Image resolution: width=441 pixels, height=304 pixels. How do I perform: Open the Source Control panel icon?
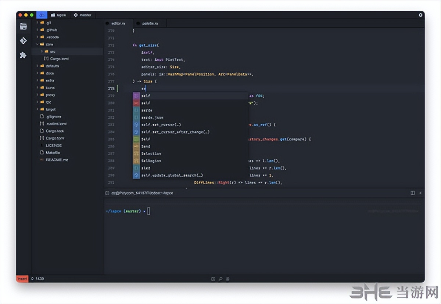pos(23,41)
